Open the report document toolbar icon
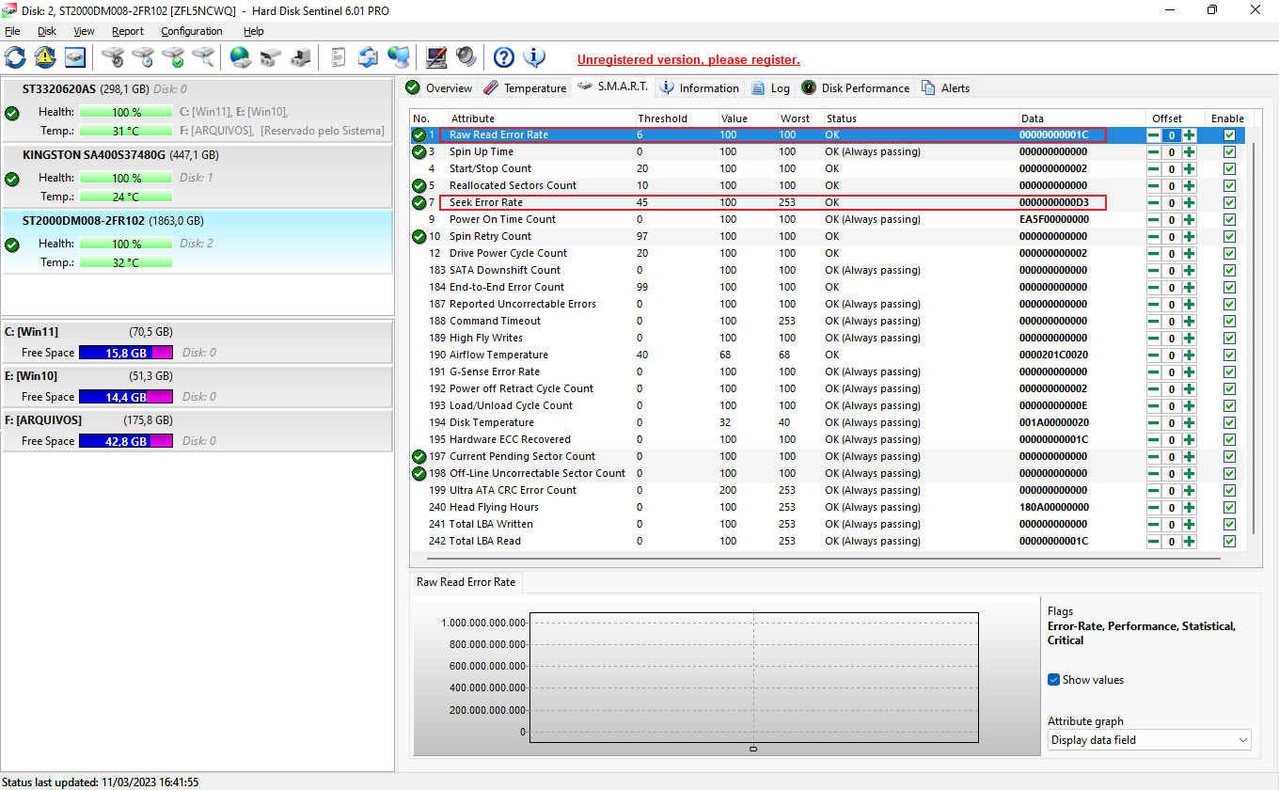The width and height of the screenshot is (1279, 790). 339,57
